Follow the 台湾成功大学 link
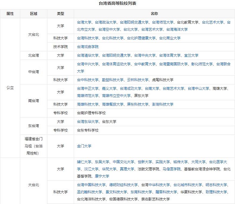 (131, 89)
